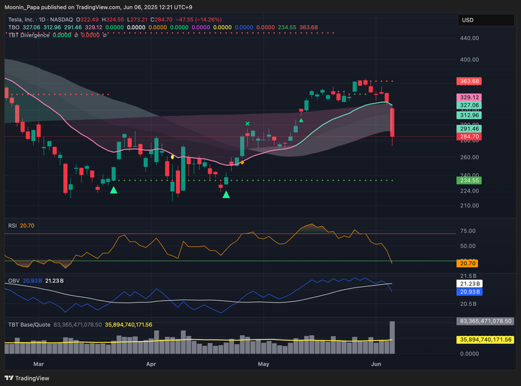521x386 pixels.
Task: Select the TBT Base/Quote indicator label
Action: point(29,324)
